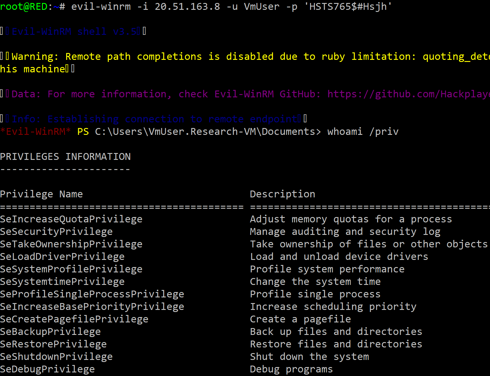The height and width of the screenshot is (376, 490).
Task: Click the "Shut down the system" description
Action: [309, 357]
